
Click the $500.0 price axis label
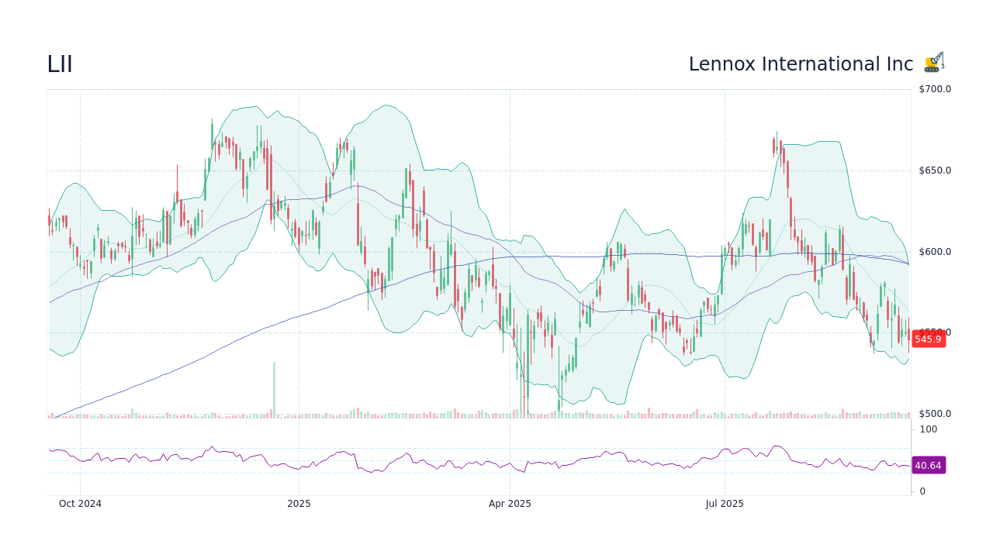pos(935,414)
